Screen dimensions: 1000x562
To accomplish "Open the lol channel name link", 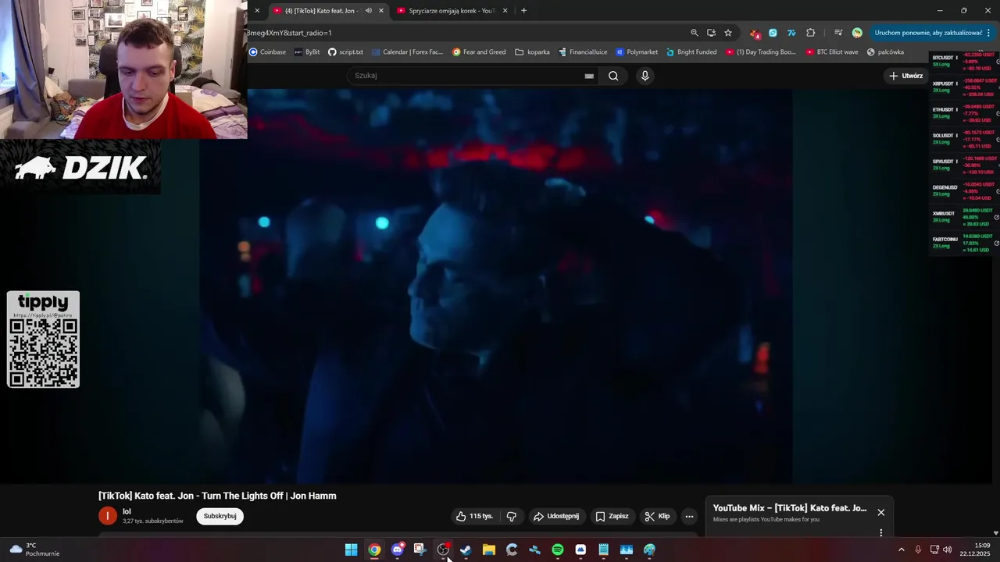I will 127,511.
